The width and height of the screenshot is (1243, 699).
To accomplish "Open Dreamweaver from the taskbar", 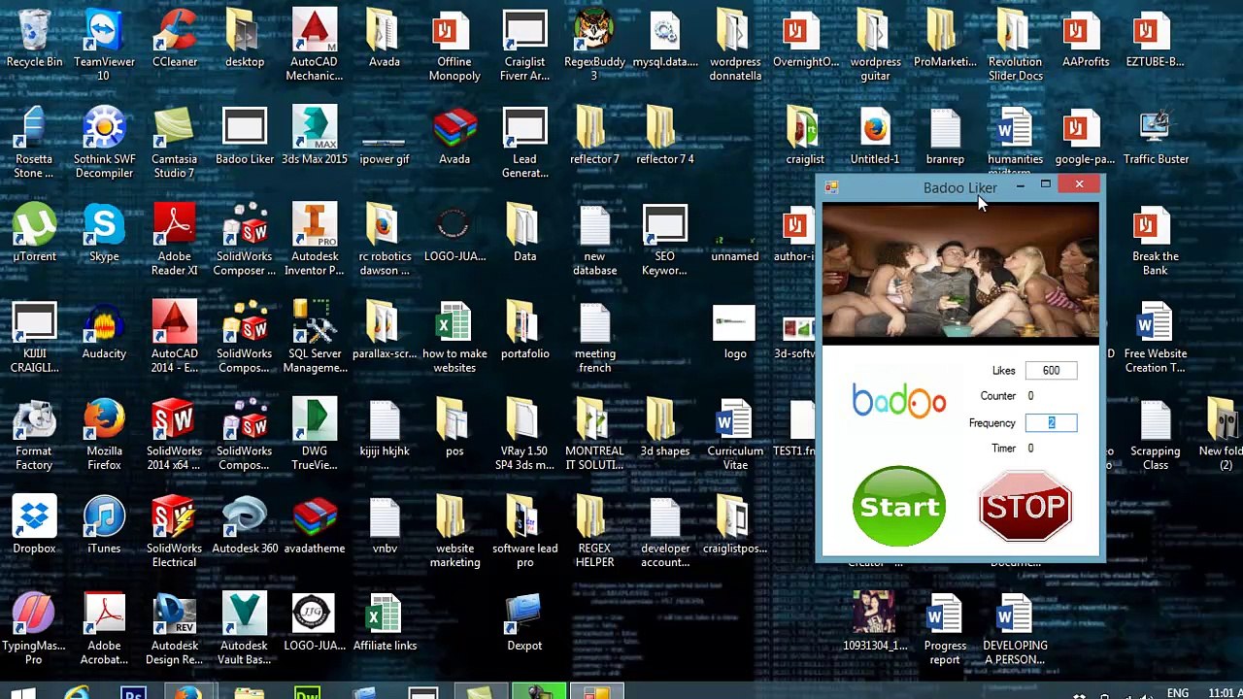I will [307, 692].
